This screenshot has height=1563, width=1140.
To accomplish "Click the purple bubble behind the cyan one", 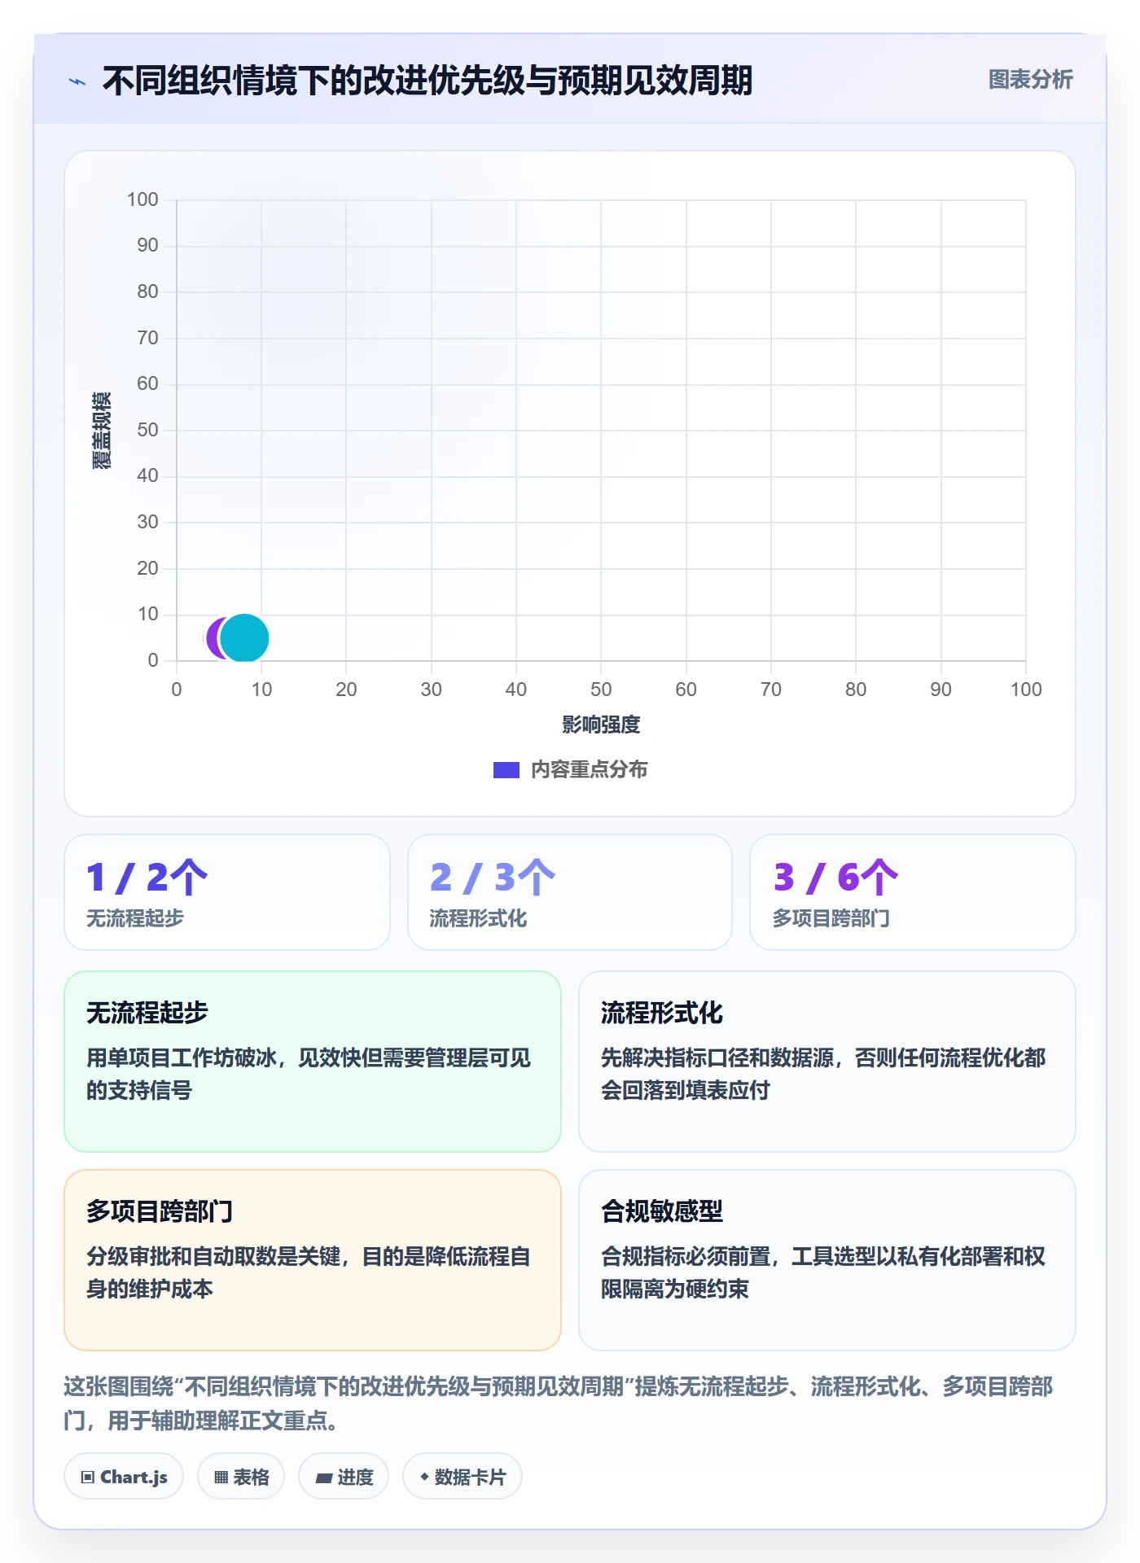I will [213, 638].
